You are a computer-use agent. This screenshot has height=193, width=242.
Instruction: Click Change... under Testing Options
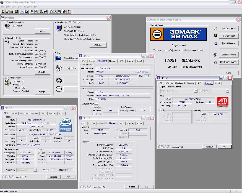(42, 92)
